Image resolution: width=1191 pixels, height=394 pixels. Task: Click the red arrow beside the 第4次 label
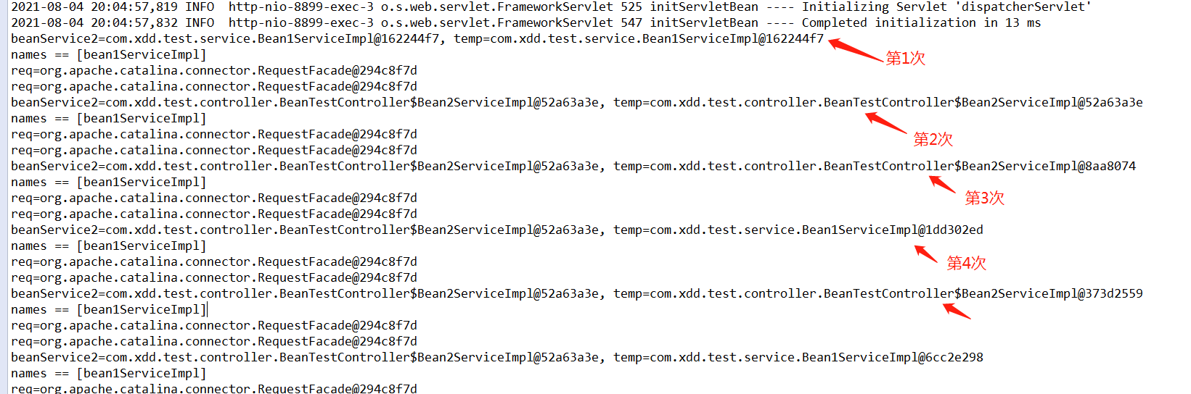pyautogui.click(x=926, y=253)
